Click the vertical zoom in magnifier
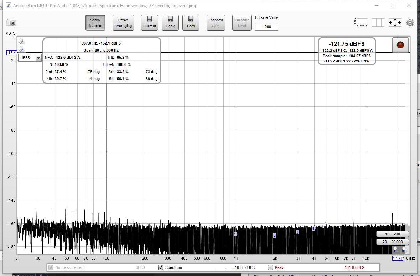This screenshot has width=420, height=276. [x=22, y=41]
